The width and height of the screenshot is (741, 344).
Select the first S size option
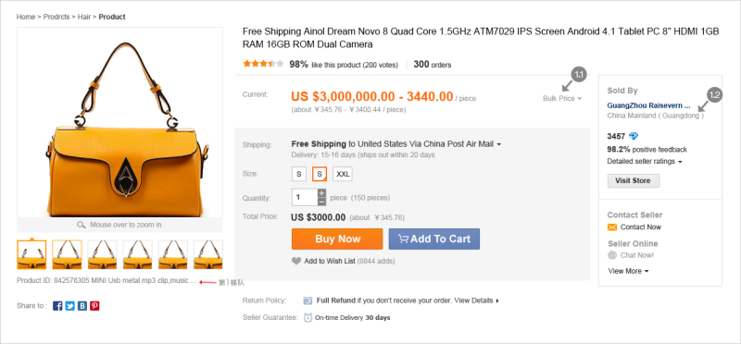click(298, 174)
